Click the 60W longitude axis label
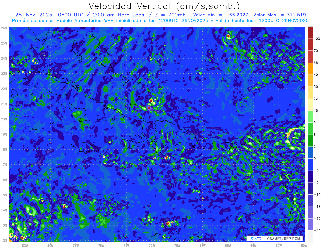Image resolution: width=323 pixels, height=249 pixels. [x=304, y=245]
